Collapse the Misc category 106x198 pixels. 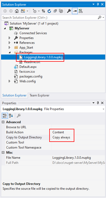click(3, 153)
